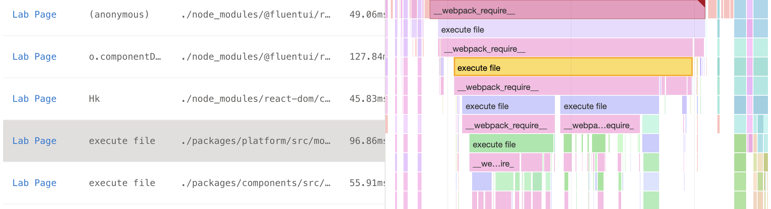The height and width of the screenshot is (209, 771).
Task: Open Lab Page link in the highlighted row
Action: 34,141
